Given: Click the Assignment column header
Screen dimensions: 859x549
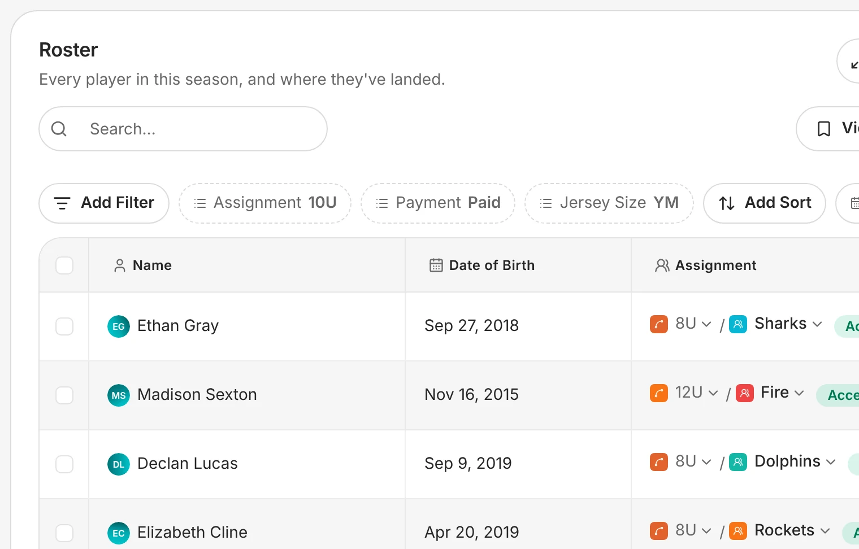Looking at the screenshot, I should [x=745, y=265].
